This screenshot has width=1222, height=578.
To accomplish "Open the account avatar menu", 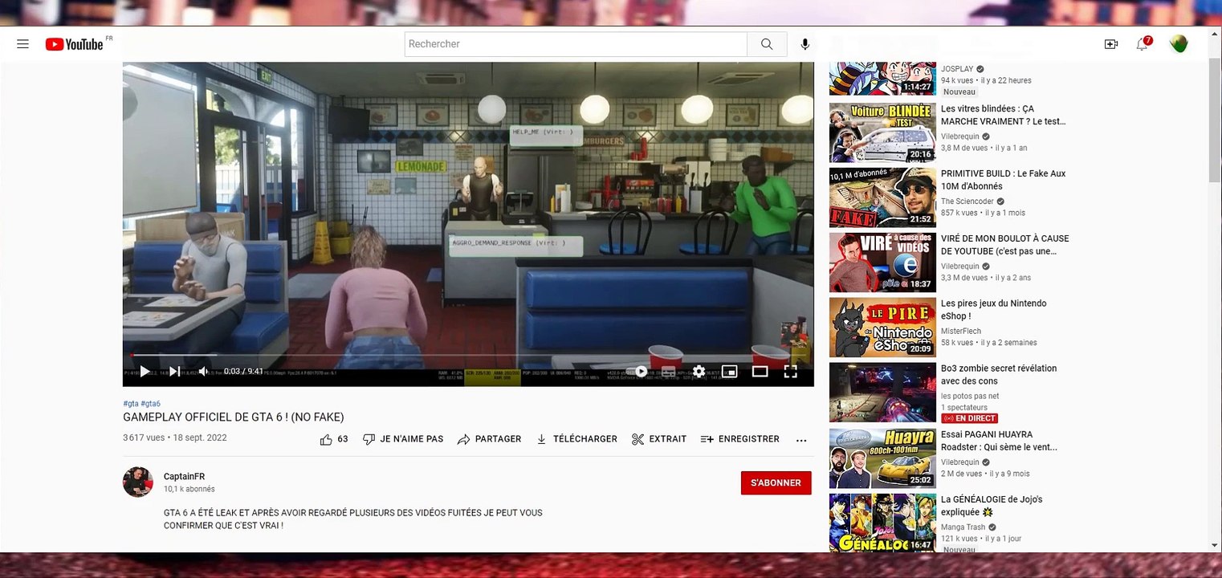I will 1179,44.
